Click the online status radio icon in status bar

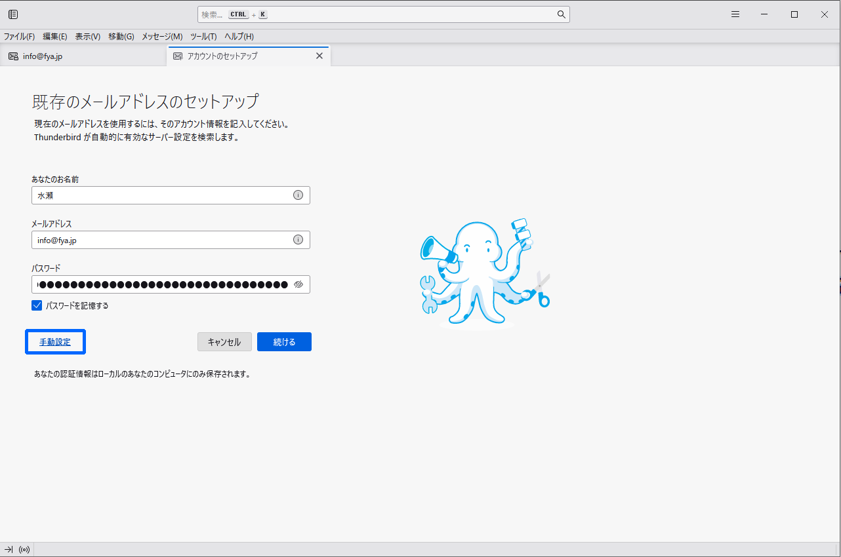click(x=25, y=550)
